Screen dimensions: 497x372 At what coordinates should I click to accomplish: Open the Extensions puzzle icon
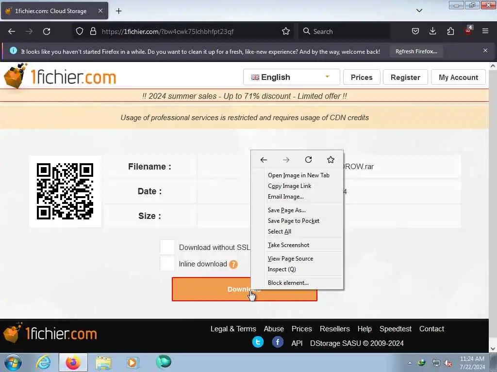tap(450, 31)
